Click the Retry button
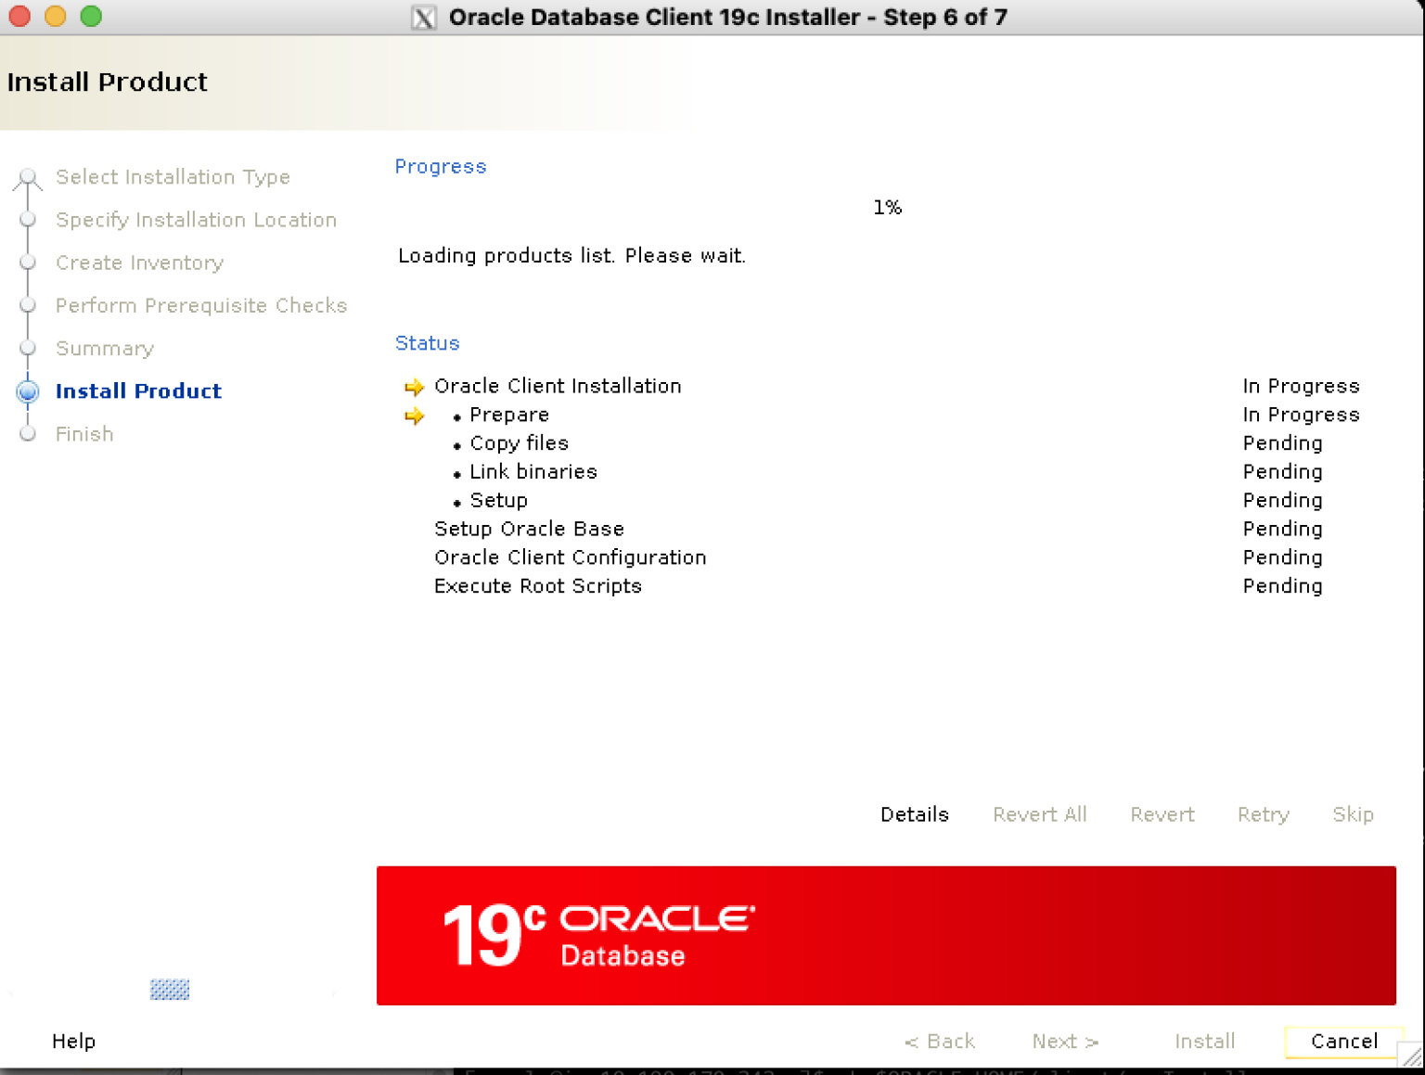The width and height of the screenshot is (1425, 1075). tap(1263, 814)
